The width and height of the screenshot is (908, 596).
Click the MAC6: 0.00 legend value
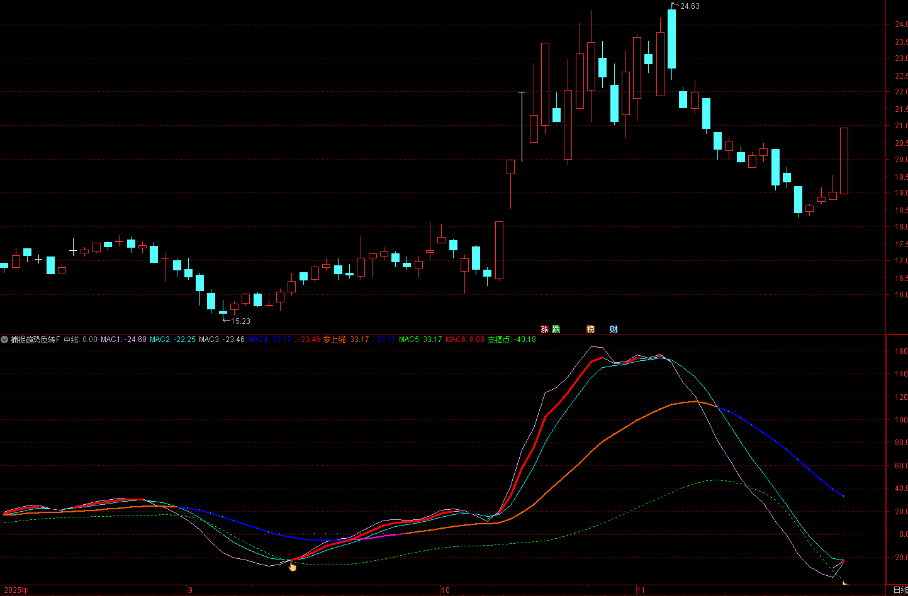465,339
